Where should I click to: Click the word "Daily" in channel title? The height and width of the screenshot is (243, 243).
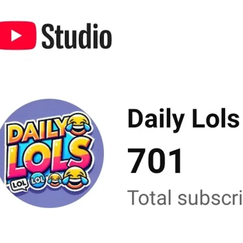click(x=156, y=119)
